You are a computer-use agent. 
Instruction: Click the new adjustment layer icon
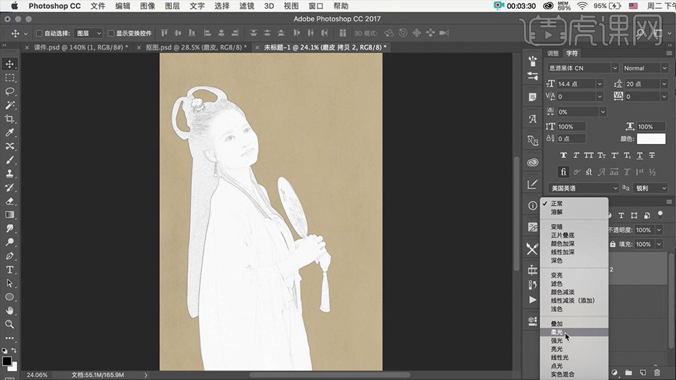(x=615, y=372)
